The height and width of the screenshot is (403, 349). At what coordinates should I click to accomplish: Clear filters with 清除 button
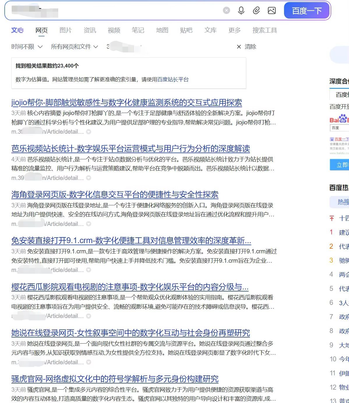[x=246, y=47]
